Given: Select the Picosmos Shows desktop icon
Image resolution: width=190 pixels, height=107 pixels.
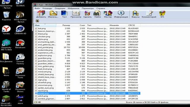Looking at the screenshot, I should 20,86.
